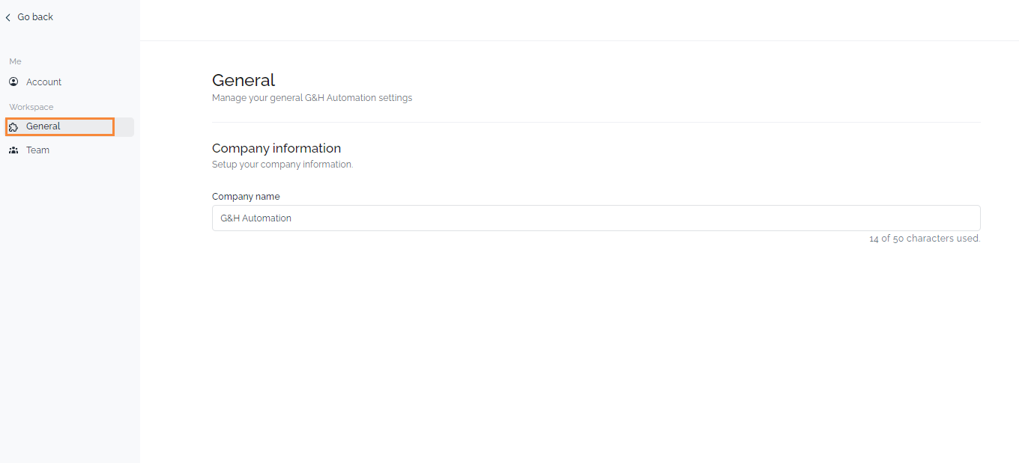
Task: Focus the Company name text box
Action: (x=596, y=218)
